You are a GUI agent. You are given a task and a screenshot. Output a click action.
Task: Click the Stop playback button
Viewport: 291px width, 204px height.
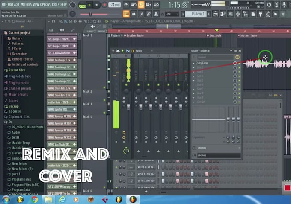pyautogui.click(x=97, y=5)
